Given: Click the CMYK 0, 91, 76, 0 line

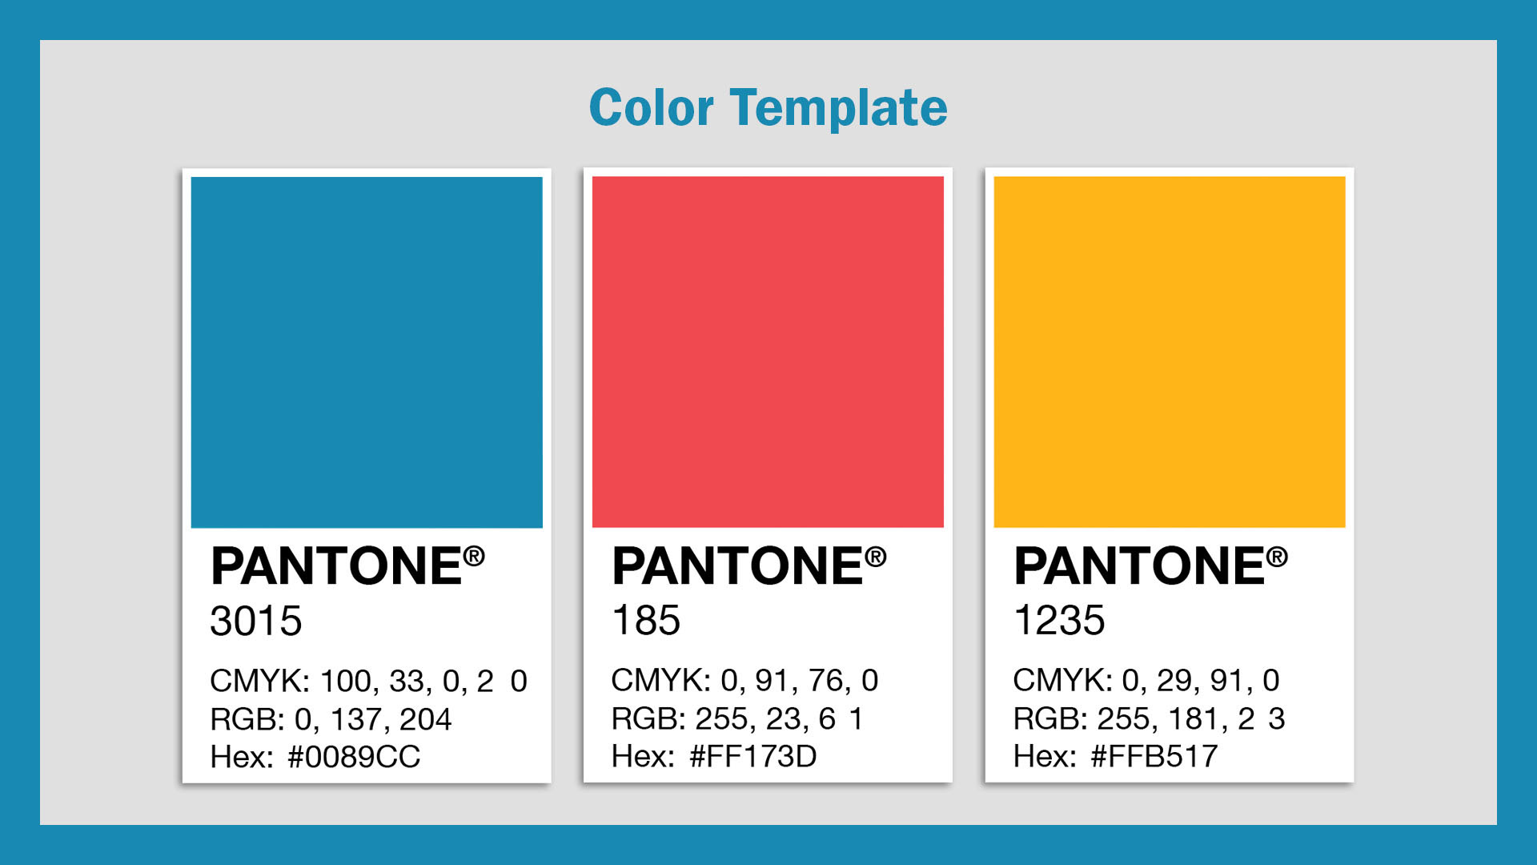Looking at the screenshot, I should point(744,681).
